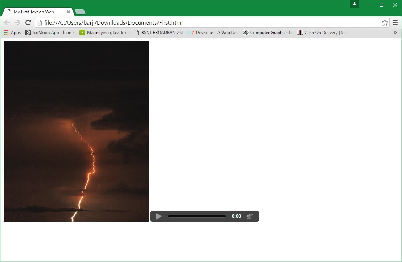Reload the First.html page
The image size is (402, 262).
28,22
